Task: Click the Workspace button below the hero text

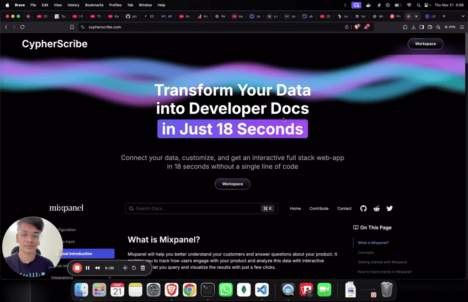Action: point(233,184)
